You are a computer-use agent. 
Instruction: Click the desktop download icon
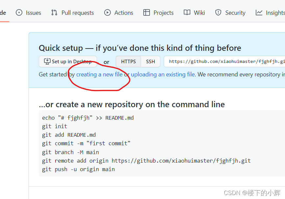47,61
